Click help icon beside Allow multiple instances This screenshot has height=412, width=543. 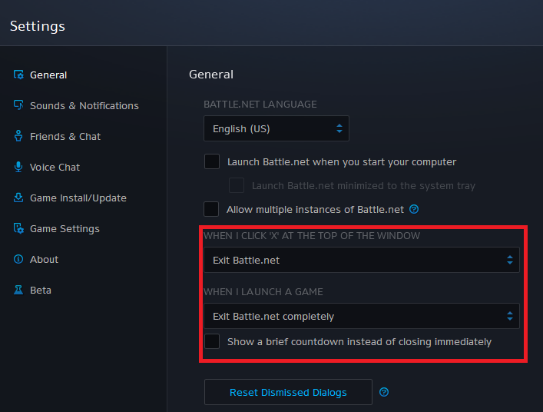pos(414,209)
